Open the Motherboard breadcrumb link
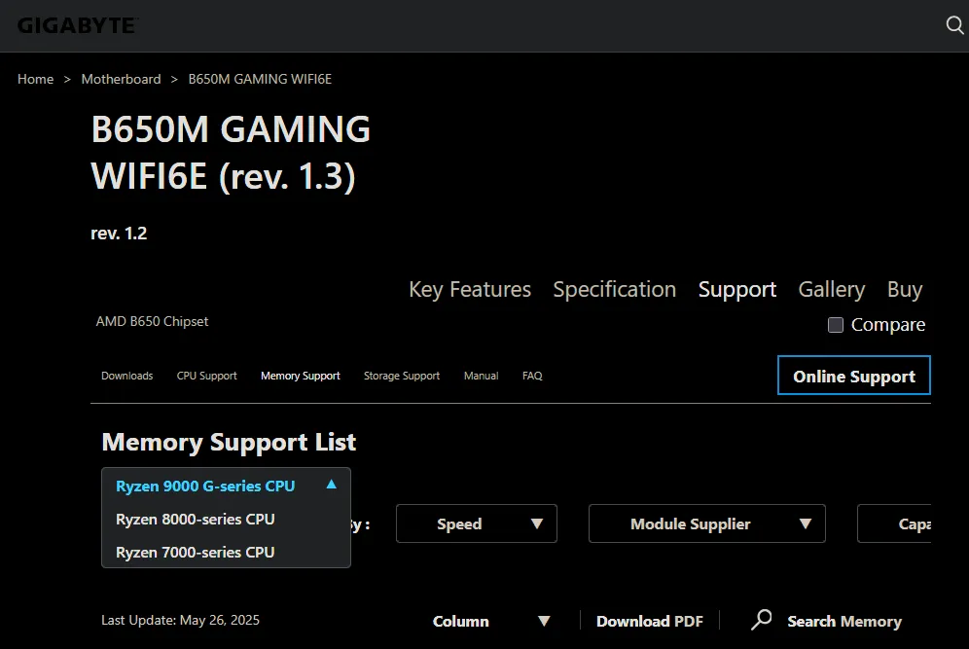Image resolution: width=969 pixels, height=649 pixels. (x=121, y=79)
